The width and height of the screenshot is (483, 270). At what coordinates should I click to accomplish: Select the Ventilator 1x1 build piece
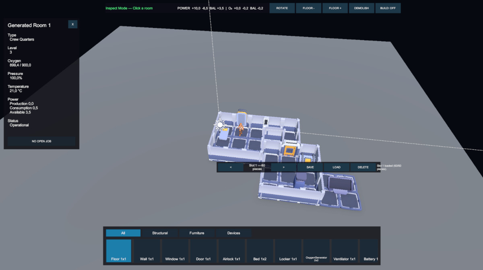pyautogui.click(x=344, y=251)
